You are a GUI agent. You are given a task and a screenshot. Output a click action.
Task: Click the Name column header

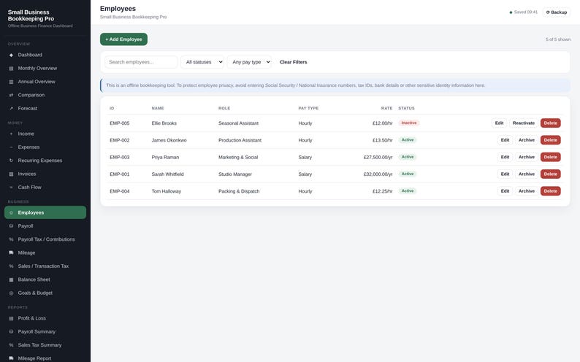[x=158, y=108]
